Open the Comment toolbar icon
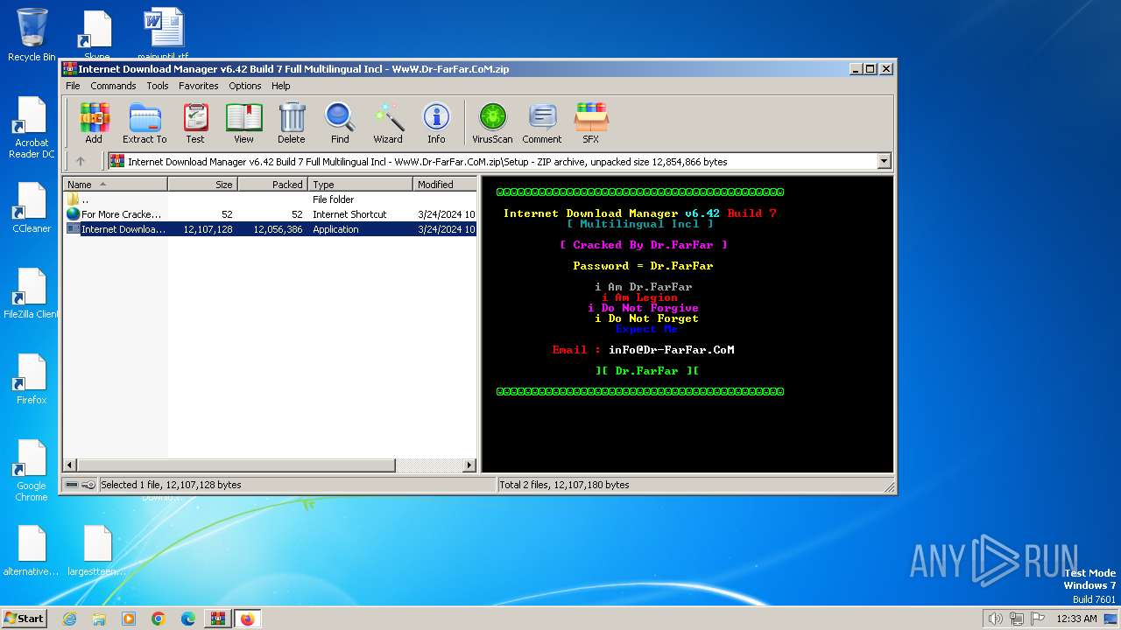This screenshot has width=1121, height=630. [x=542, y=123]
